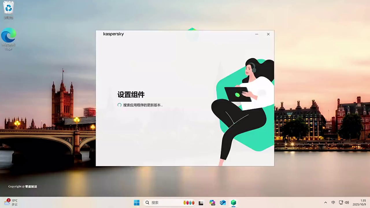370x208 pixels.
Task: Open Outlook from the taskbar
Action: pos(223,203)
